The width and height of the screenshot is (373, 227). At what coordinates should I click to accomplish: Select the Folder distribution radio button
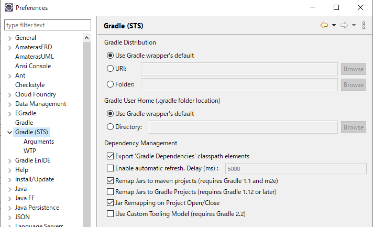coord(110,84)
